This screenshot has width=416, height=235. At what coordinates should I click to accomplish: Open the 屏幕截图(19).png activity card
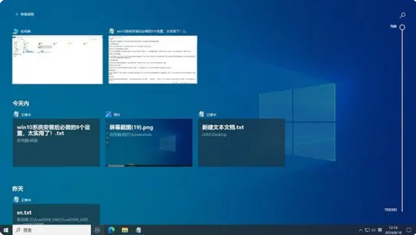(x=149, y=143)
